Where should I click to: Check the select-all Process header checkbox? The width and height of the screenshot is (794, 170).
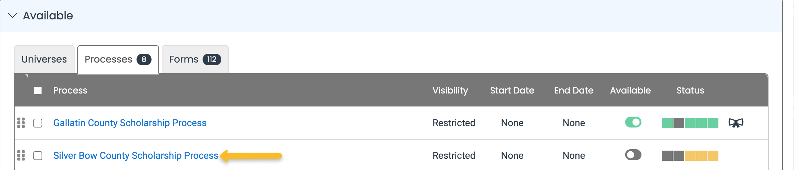pos(38,90)
